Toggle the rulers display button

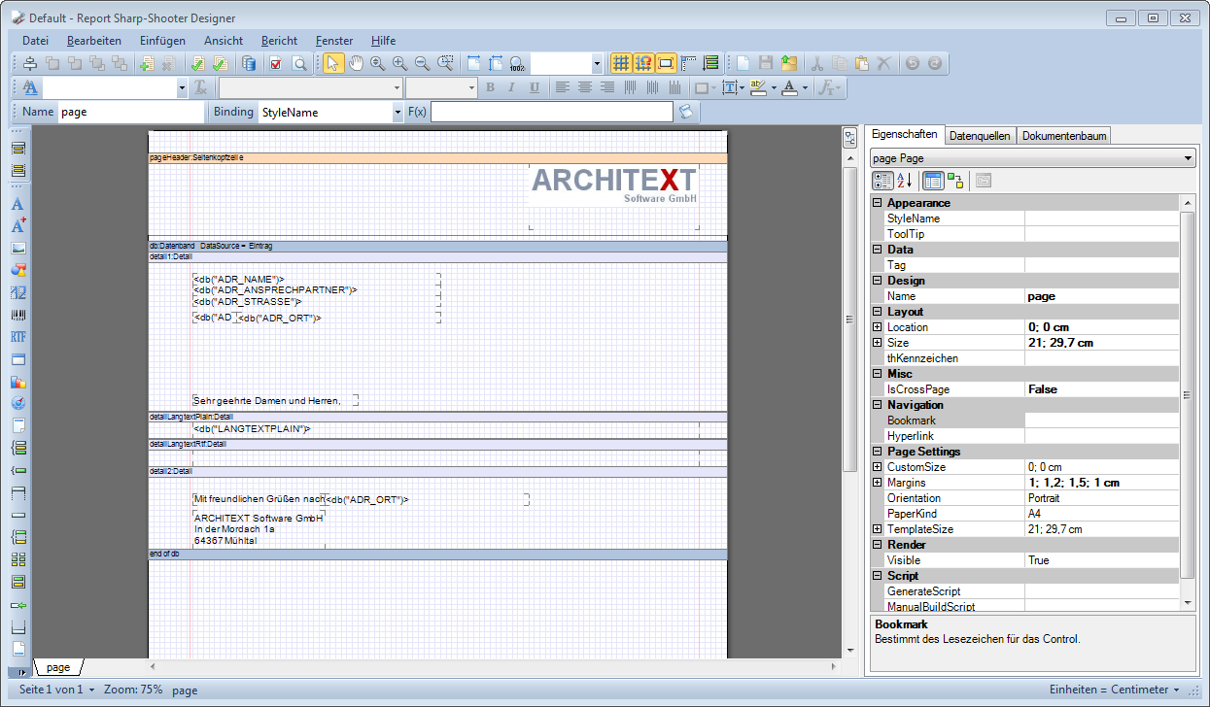[688, 63]
